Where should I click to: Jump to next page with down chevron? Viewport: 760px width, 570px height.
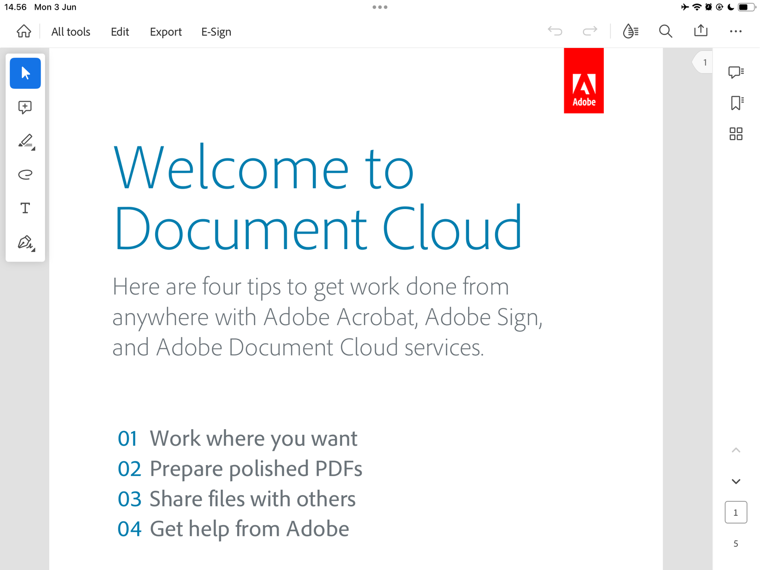click(736, 481)
